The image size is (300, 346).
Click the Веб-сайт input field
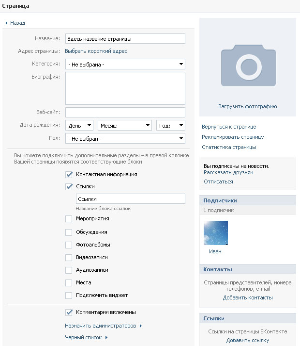click(x=125, y=113)
